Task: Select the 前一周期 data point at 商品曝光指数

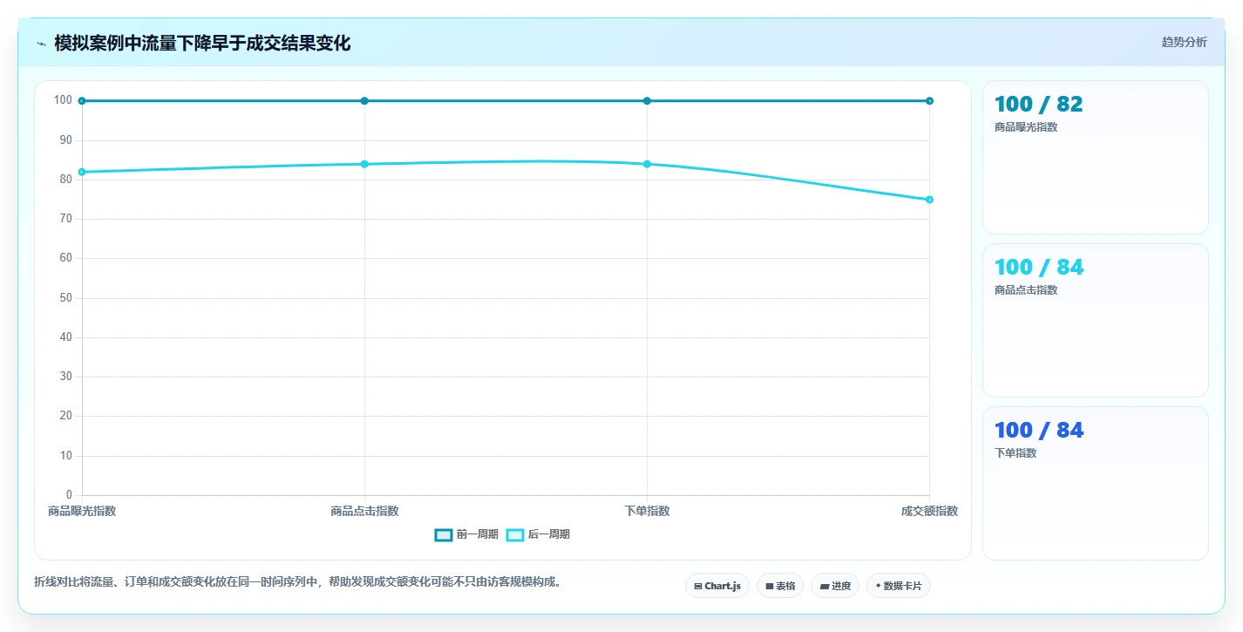Action: click(x=82, y=101)
